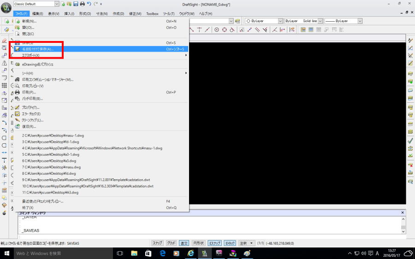Open File Explorer from the taskbar
This screenshot has width=415, height=259.
pyautogui.click(x=134, y=253)
